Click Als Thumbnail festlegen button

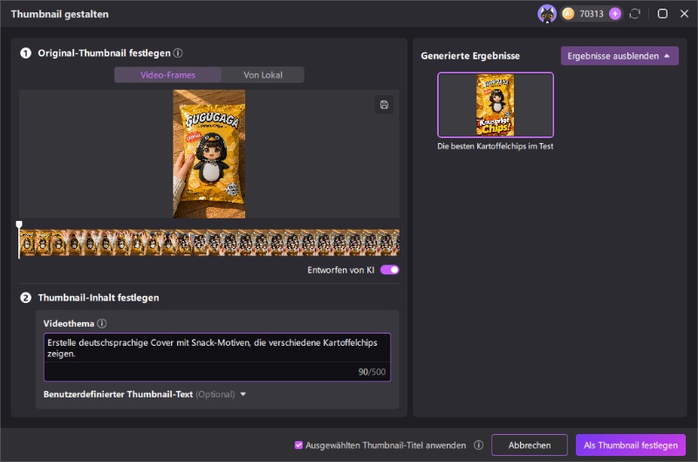[x=630, y=445]
